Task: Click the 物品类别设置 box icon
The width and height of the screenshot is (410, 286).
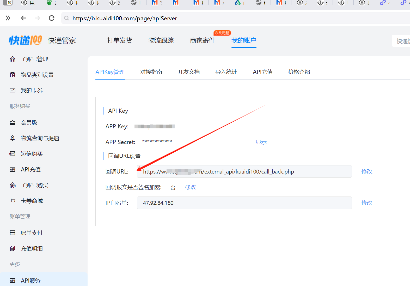Action: click(x=13, y=75)
